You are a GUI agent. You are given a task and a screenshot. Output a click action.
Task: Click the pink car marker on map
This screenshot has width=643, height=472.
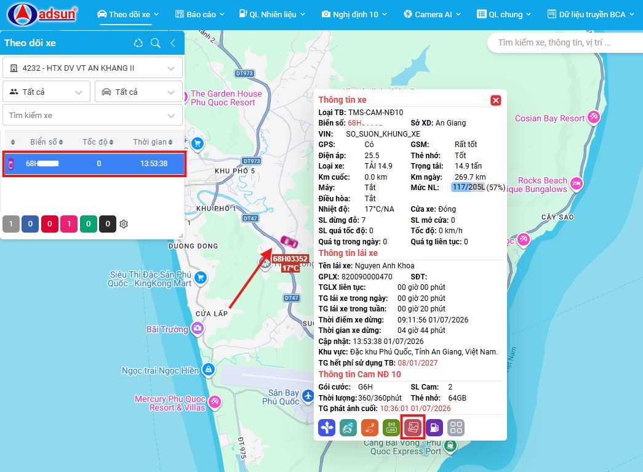pos(289,242)
